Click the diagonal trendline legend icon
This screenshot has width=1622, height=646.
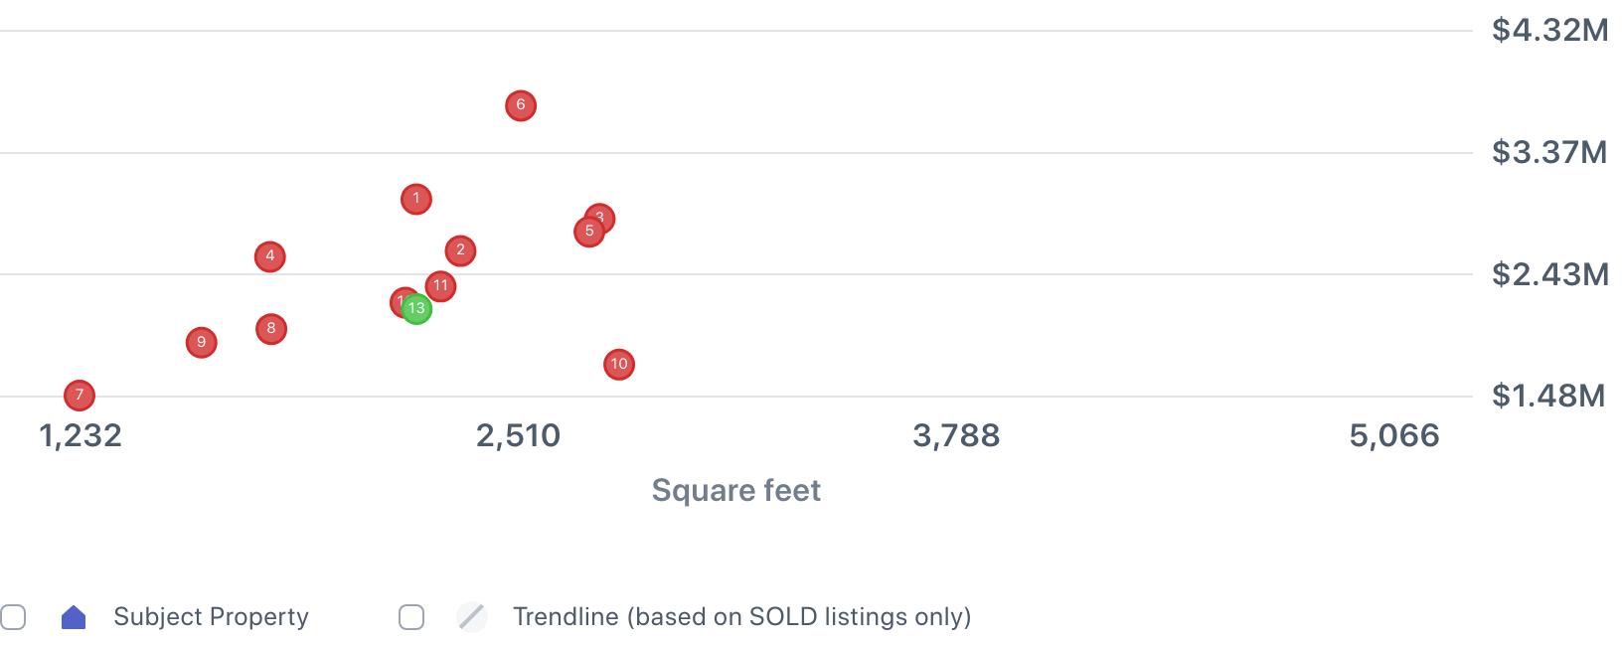pos(472,617)
